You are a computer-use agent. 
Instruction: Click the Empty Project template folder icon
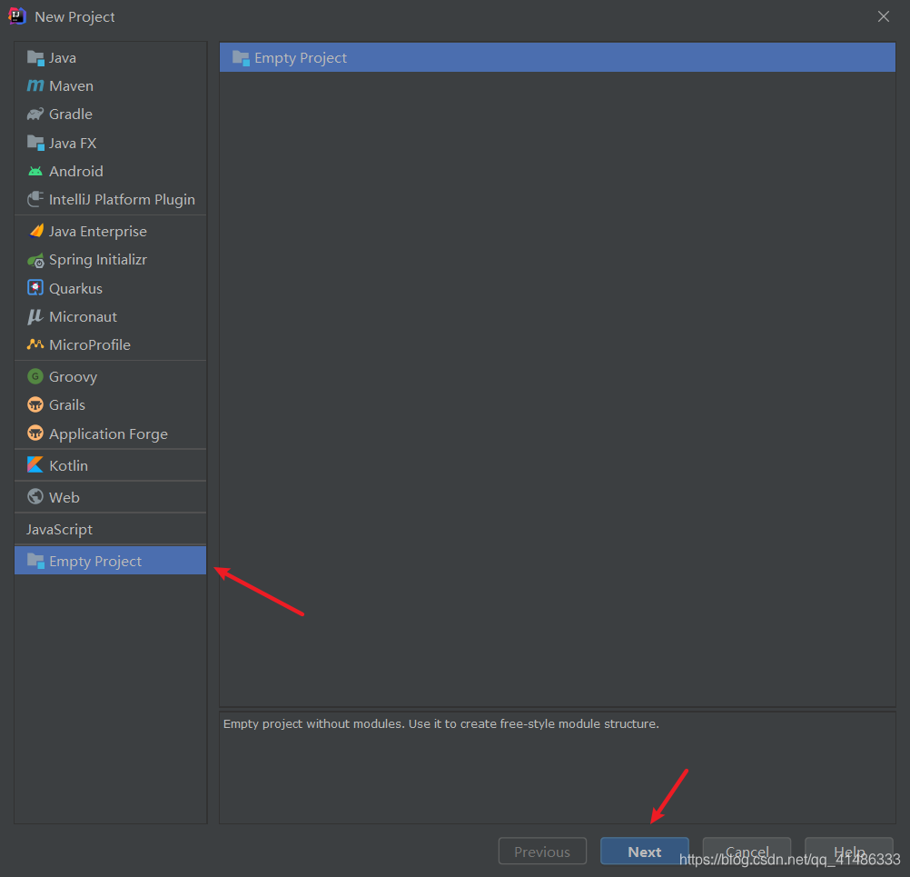click(x=241, y=58)
